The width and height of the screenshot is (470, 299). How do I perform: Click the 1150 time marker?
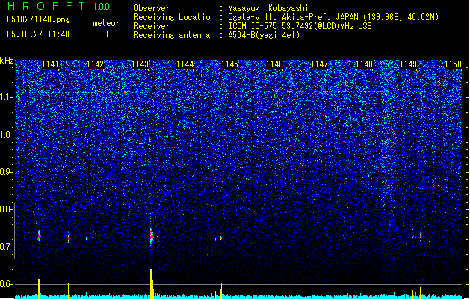click(453, 64)
